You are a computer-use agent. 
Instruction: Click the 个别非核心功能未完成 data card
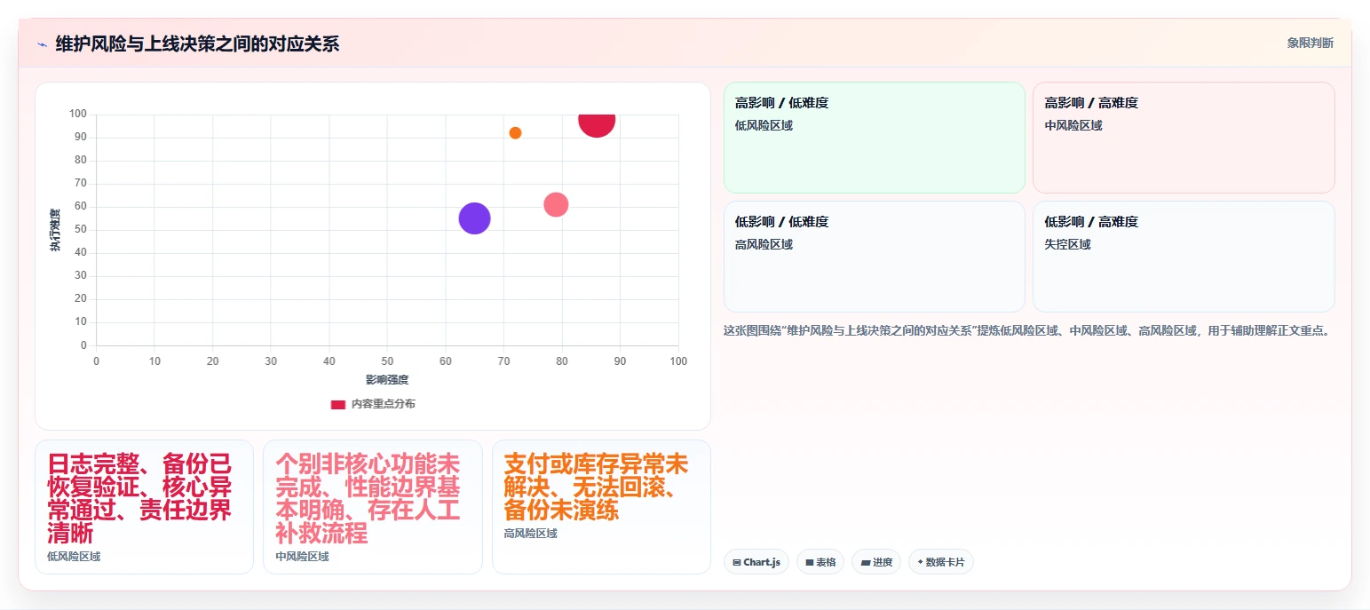point(373,507)
